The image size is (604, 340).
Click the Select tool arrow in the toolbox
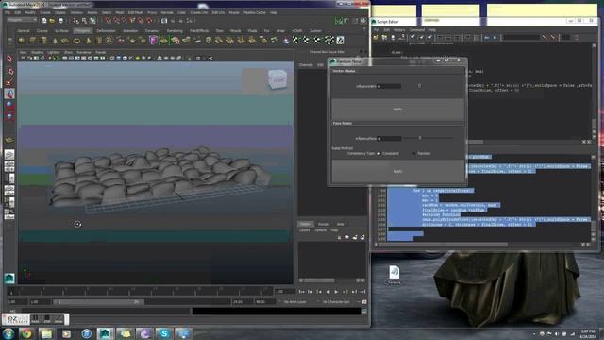tap(9, 59)
